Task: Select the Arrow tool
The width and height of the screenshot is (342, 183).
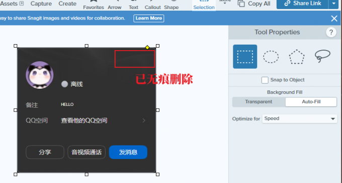Action: 115,5
